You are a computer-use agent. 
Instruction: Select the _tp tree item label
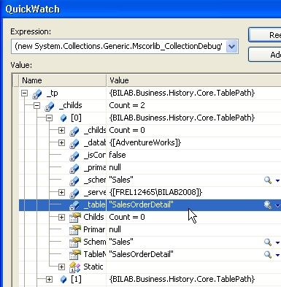click(52, 93)
